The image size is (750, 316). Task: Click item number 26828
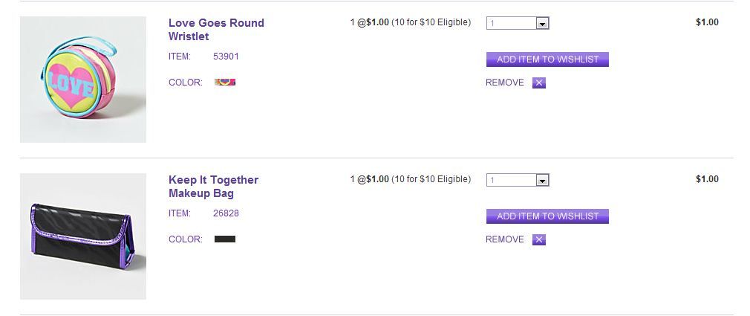click(x=226, y=213)
